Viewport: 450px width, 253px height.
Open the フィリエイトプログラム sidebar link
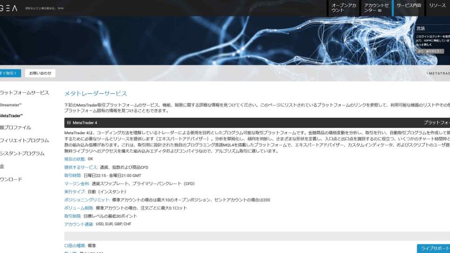24,141
